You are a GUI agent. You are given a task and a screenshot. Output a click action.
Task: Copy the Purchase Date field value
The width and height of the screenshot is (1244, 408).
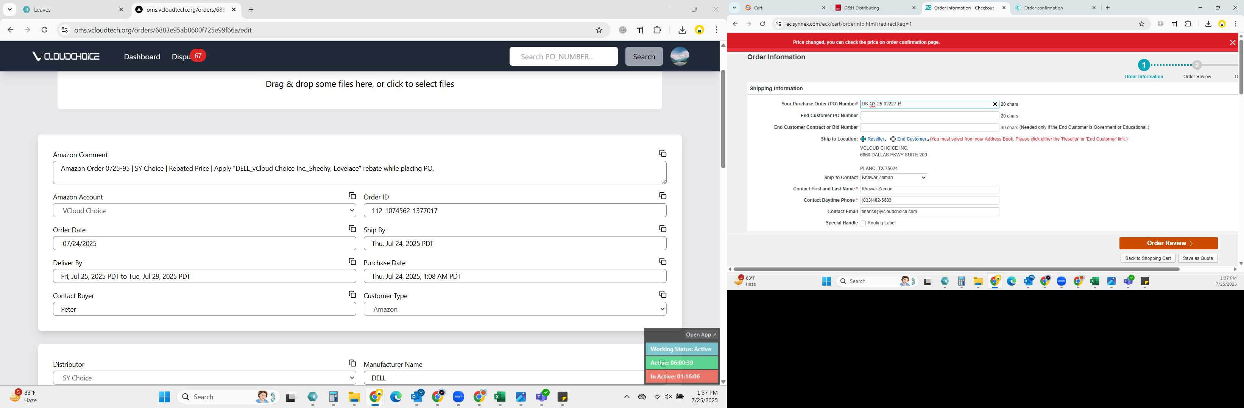point(663,261)
